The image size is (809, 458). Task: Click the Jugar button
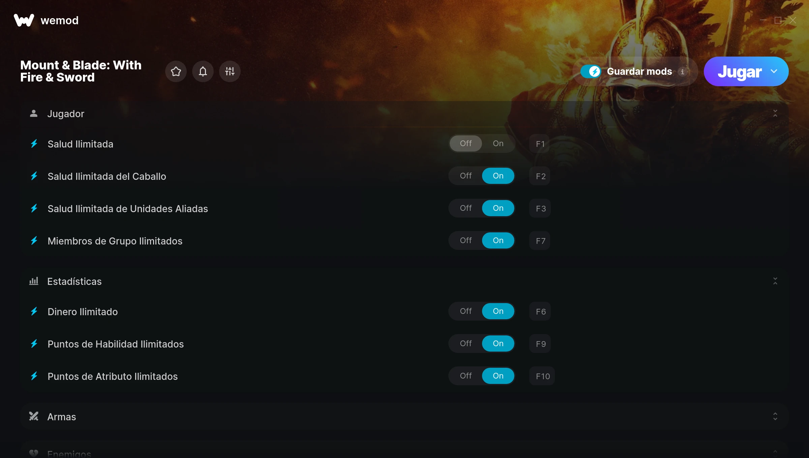(x=740, y=71)
